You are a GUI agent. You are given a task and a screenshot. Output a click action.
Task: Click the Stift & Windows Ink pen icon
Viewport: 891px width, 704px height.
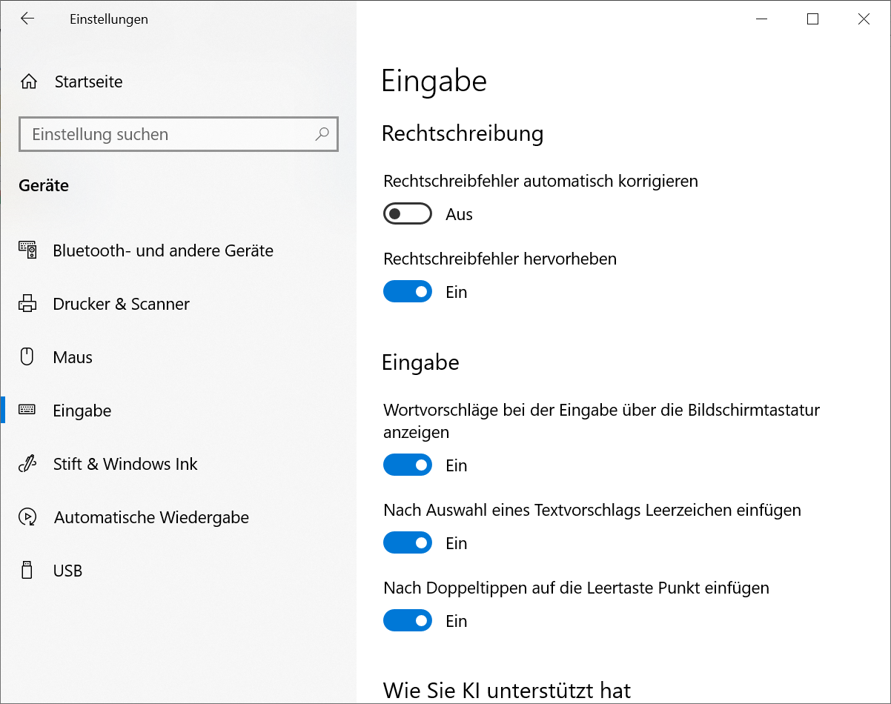tap(27, 464)
